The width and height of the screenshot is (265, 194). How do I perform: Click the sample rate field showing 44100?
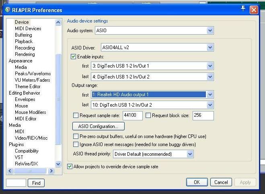pos(133,116)
